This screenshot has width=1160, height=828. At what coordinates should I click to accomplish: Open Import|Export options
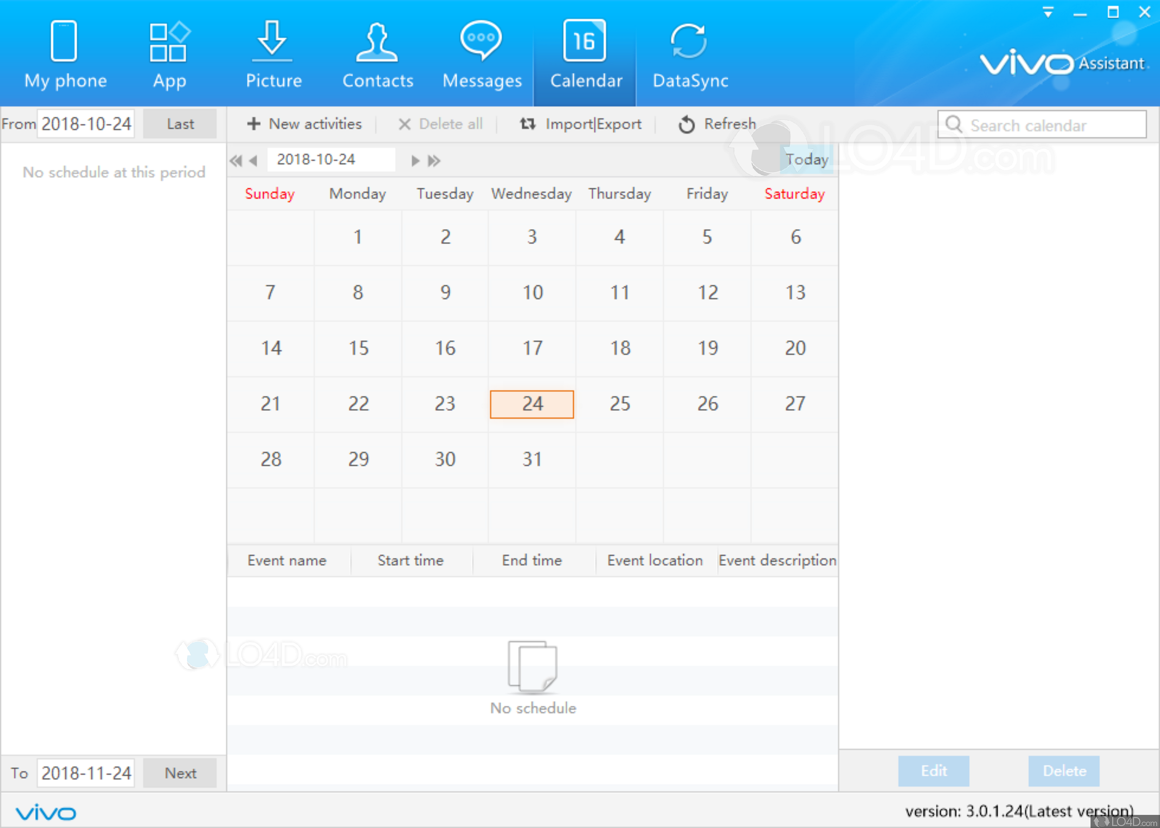click(580, 124)
